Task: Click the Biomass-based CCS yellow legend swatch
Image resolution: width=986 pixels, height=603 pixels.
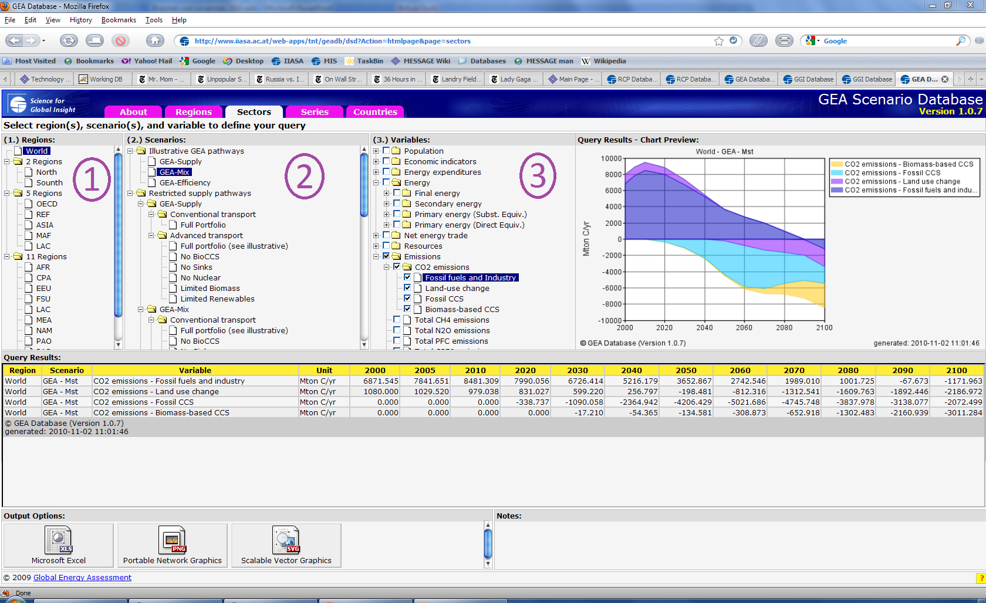Action: point(837,164)
